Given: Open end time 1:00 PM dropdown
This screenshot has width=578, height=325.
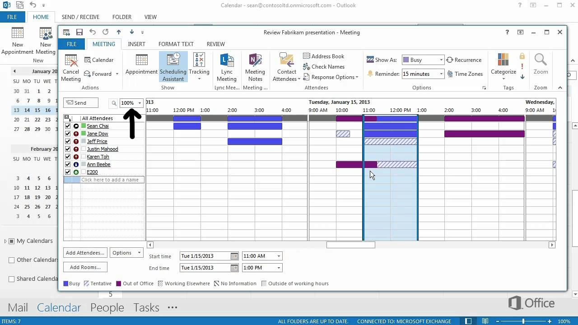Looking at the screenshot, I should (279, 268).
